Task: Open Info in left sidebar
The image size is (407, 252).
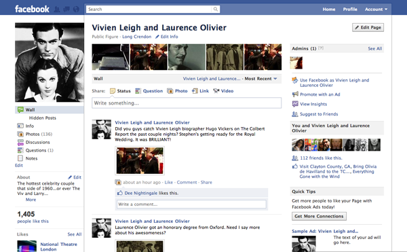Action: coord(26,126)
